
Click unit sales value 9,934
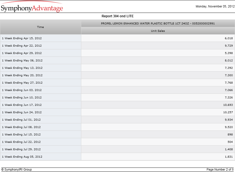(x=229, y=120)
